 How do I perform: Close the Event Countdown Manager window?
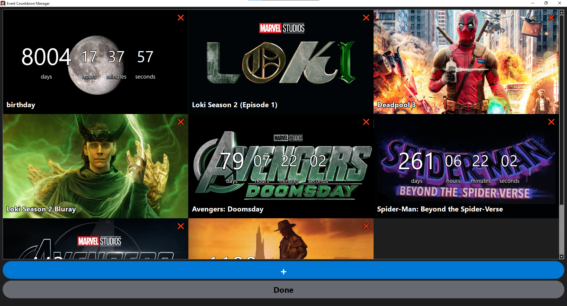(x=560, y=3)
